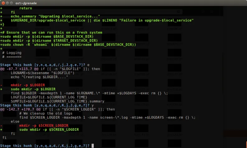Click the 'else' line
The width and height of the screenshot is (247, 148).
[x=15, y=122]
